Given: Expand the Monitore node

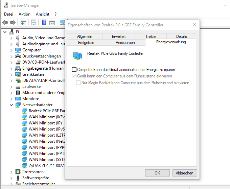Looking at the screenshot, I should pyautogui.click(x=11, y=99).
